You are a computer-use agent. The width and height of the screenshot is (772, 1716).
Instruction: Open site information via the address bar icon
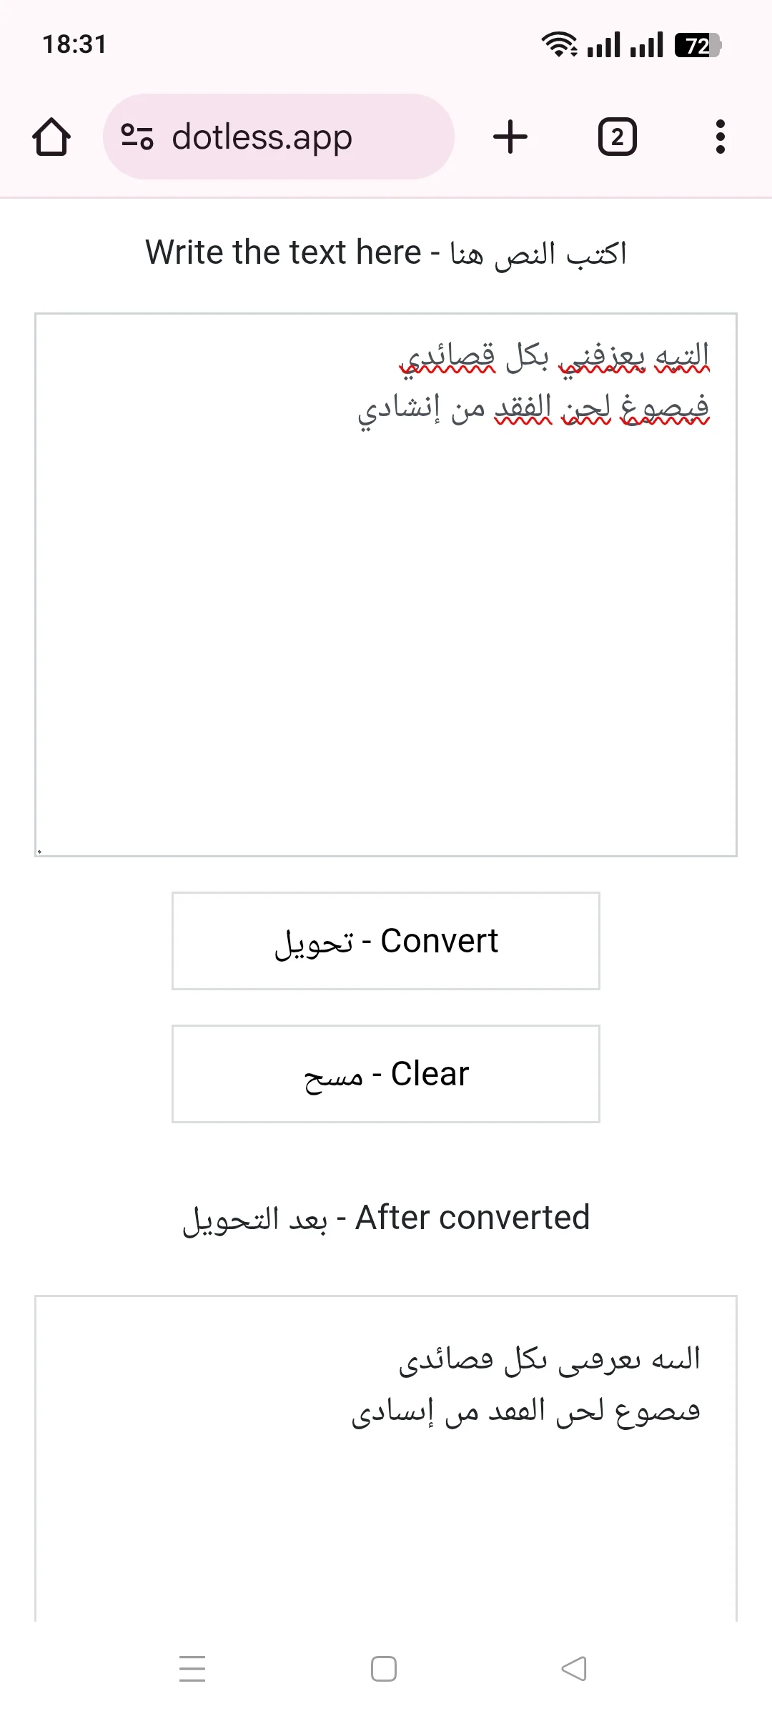(138, 137)
